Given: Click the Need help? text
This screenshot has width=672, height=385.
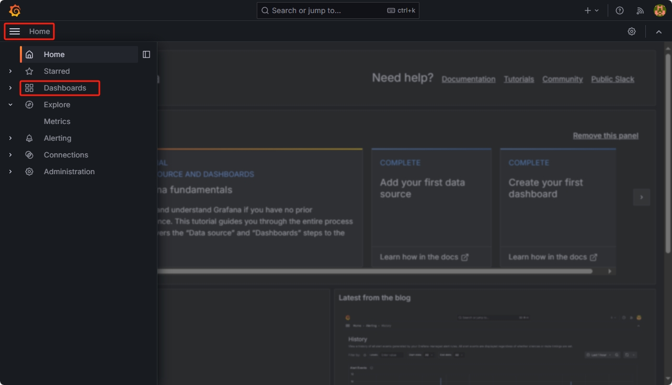Looking at the screenshot, I should click(x=403, y=78).
